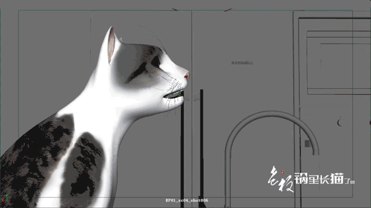The image size is (371, 208).
Task: Click the cat's open mouth
Action: pyautogui.click(x=173, y=95)
